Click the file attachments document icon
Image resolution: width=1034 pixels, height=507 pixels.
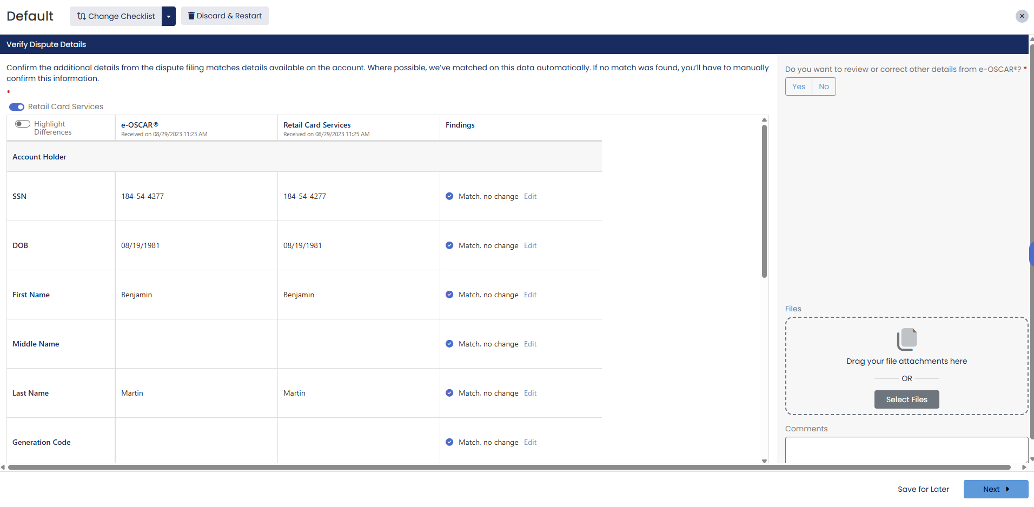pyautogui.click(x=907, y=339)
